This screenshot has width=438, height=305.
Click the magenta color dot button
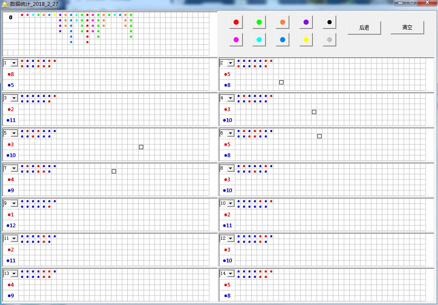[236, 40]
